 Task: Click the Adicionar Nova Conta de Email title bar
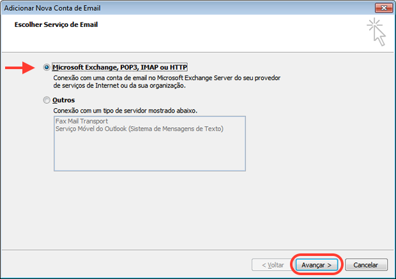click(188, 8)
